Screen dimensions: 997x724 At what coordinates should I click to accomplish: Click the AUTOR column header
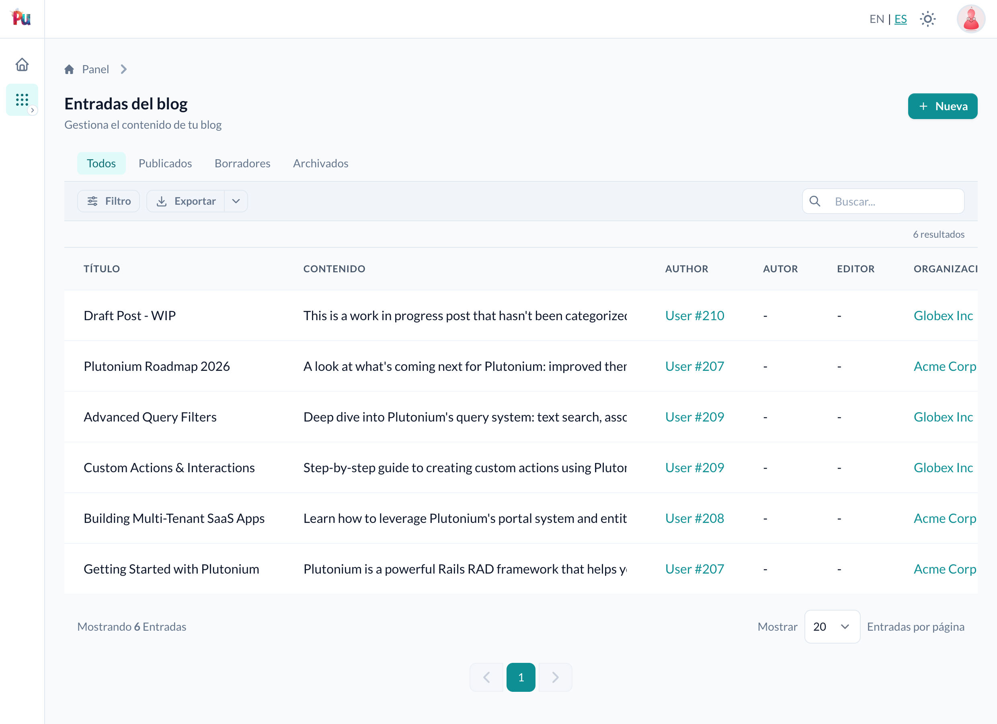[x=780, y=269]
